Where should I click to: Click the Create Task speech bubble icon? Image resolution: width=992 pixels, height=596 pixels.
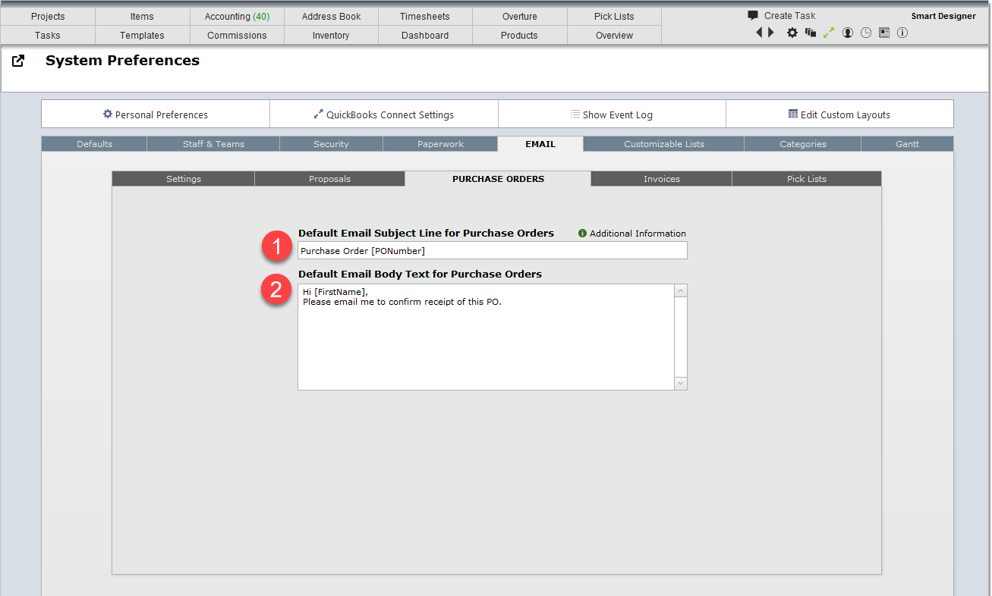[753, 15]
